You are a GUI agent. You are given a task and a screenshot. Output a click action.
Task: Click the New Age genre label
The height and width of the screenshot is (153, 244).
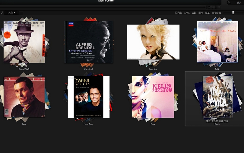point(88,124)
